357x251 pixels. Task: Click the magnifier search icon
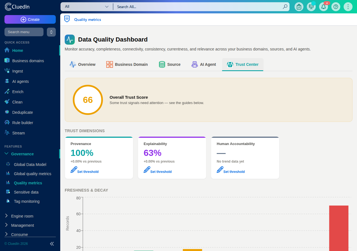[x=285, y=7]
